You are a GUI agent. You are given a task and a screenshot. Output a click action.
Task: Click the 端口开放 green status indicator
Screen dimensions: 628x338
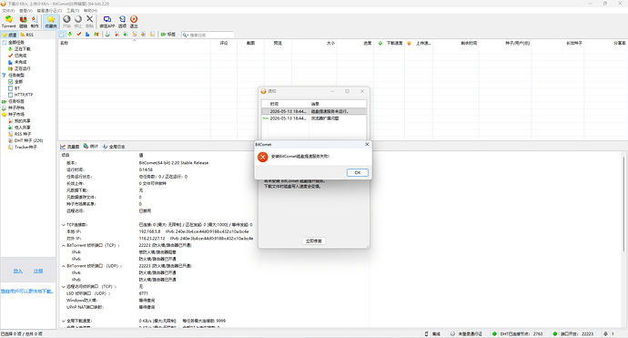click(x=554, y=333)
